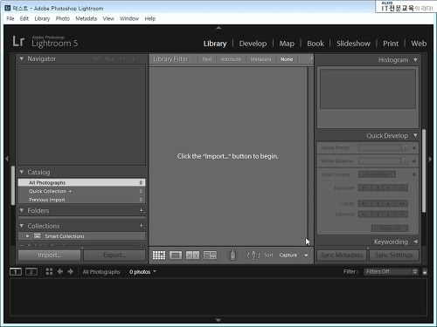Switch to Grid view in toolbar

click(159, 255)
